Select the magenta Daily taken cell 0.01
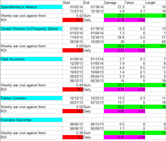 [x=135, y=111]
